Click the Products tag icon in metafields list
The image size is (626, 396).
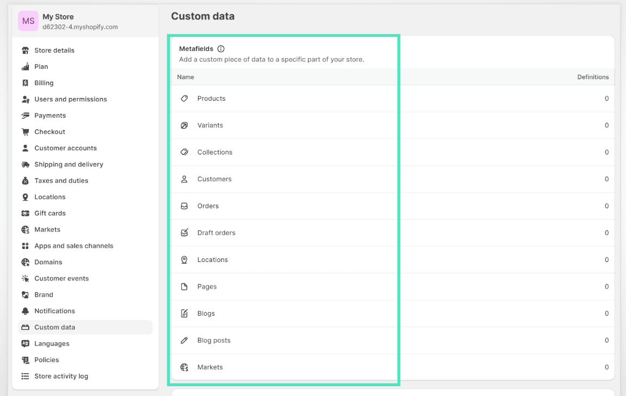coord(185,98)
